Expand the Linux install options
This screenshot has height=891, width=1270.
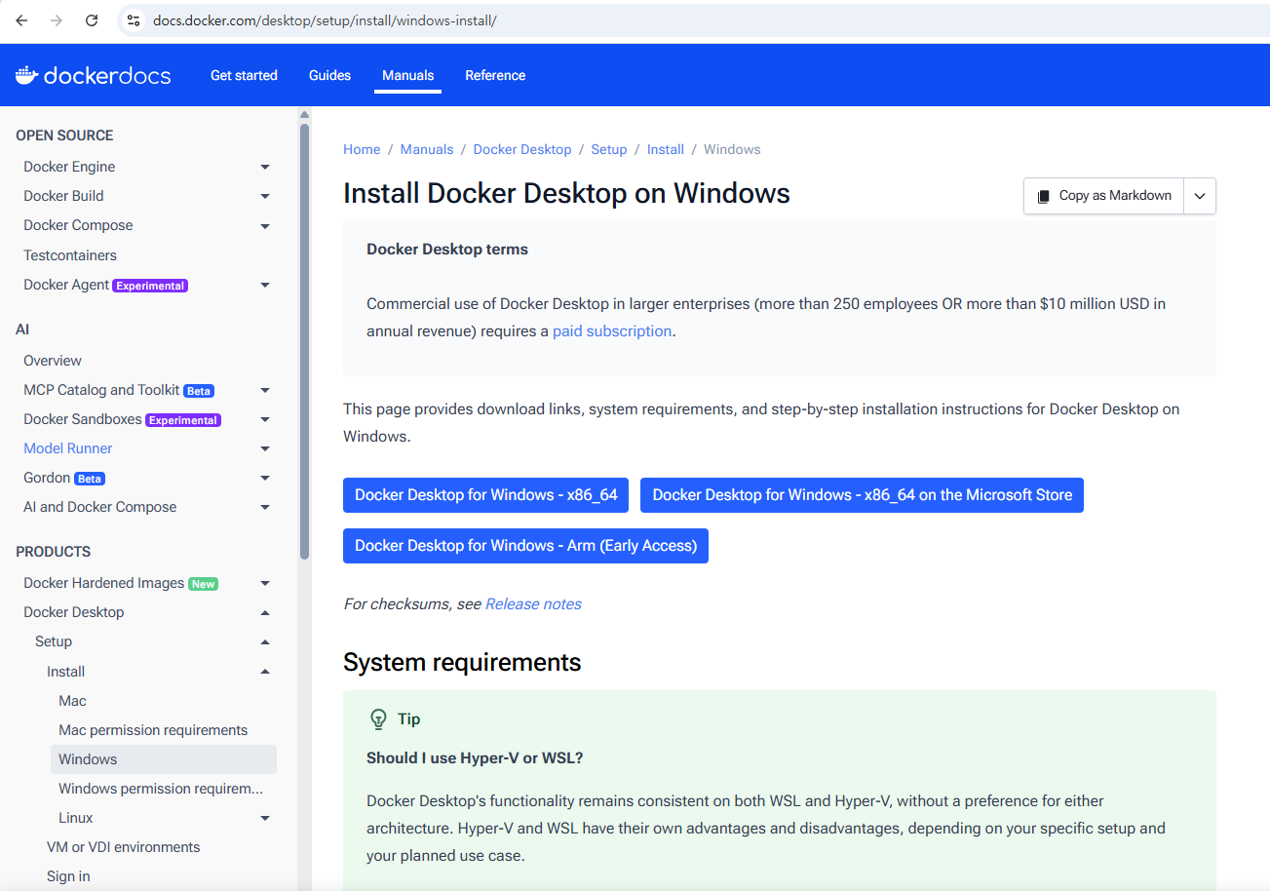(265, 817)
